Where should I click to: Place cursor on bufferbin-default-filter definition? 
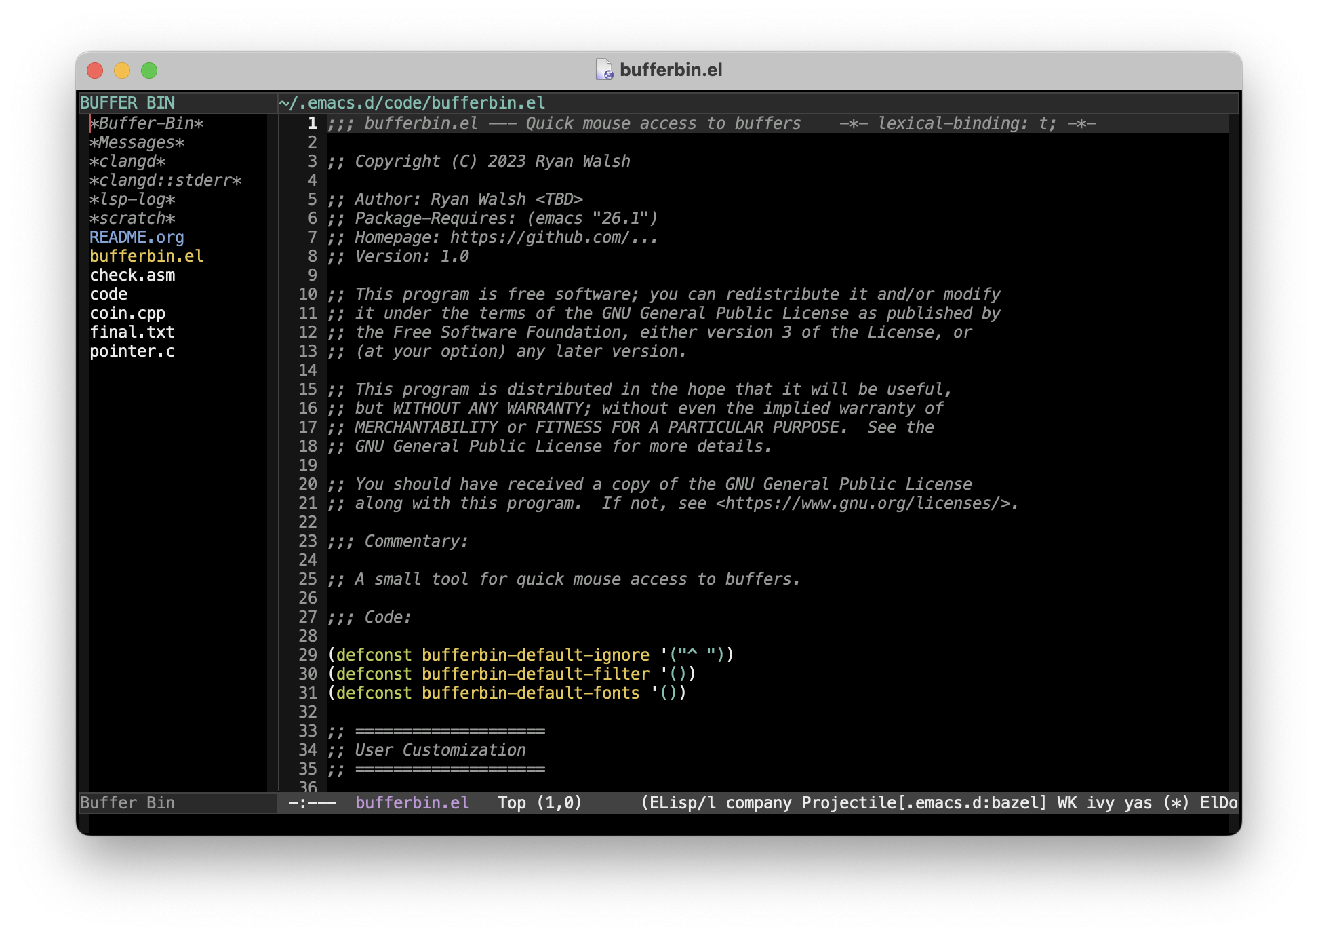point(536,674)
